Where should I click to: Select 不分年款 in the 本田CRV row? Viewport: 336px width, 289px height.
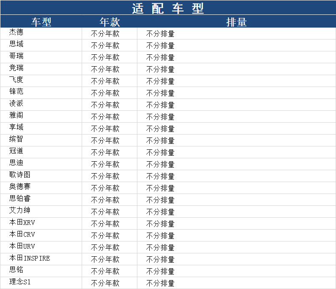(105, 236)
